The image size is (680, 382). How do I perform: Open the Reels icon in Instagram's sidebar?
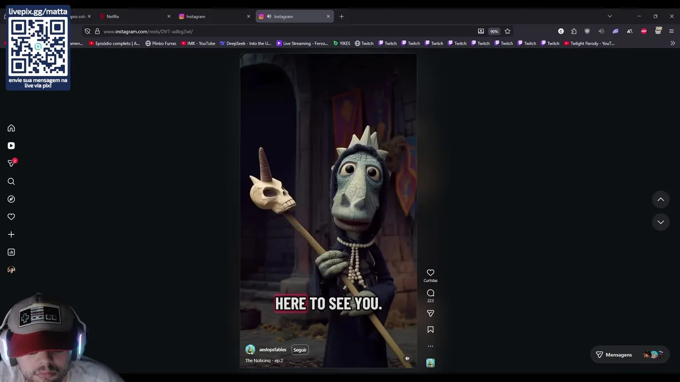pyautogui.click(x=11, y=145)
